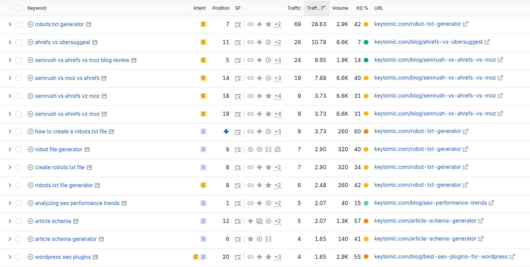Click the sort icon in the Traff... column header

coord(324,8)
